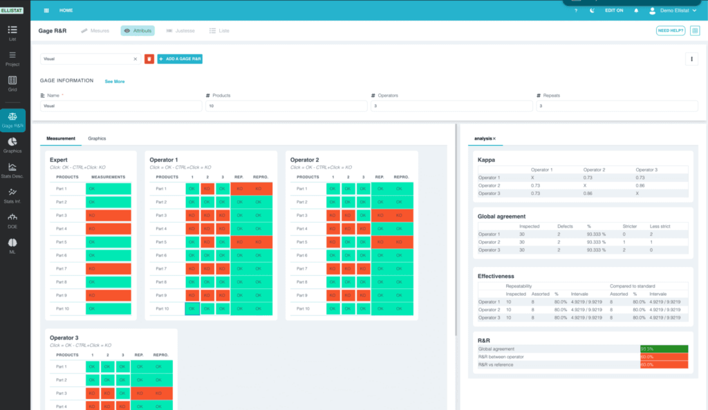708x410 pixels.
Task: Open the vertical kebab options menu
Action: click(691, 59)
